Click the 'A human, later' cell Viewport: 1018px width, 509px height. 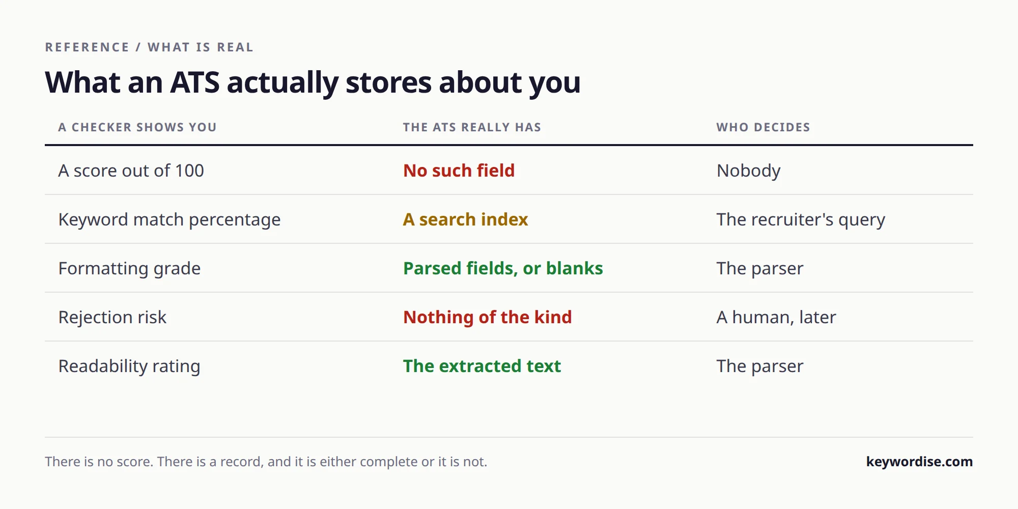776,317
